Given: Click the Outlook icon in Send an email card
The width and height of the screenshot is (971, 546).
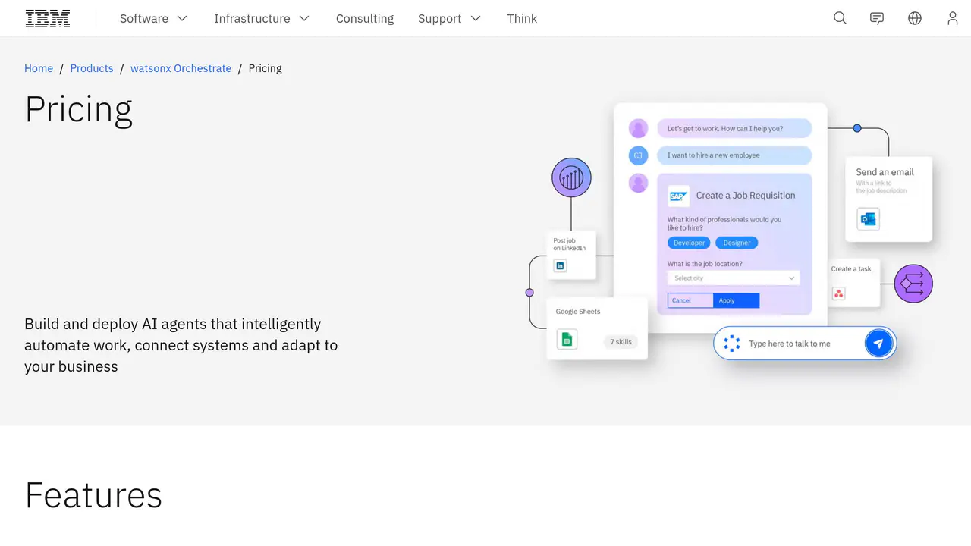Looking at the screenshot, I should (868, 219).
